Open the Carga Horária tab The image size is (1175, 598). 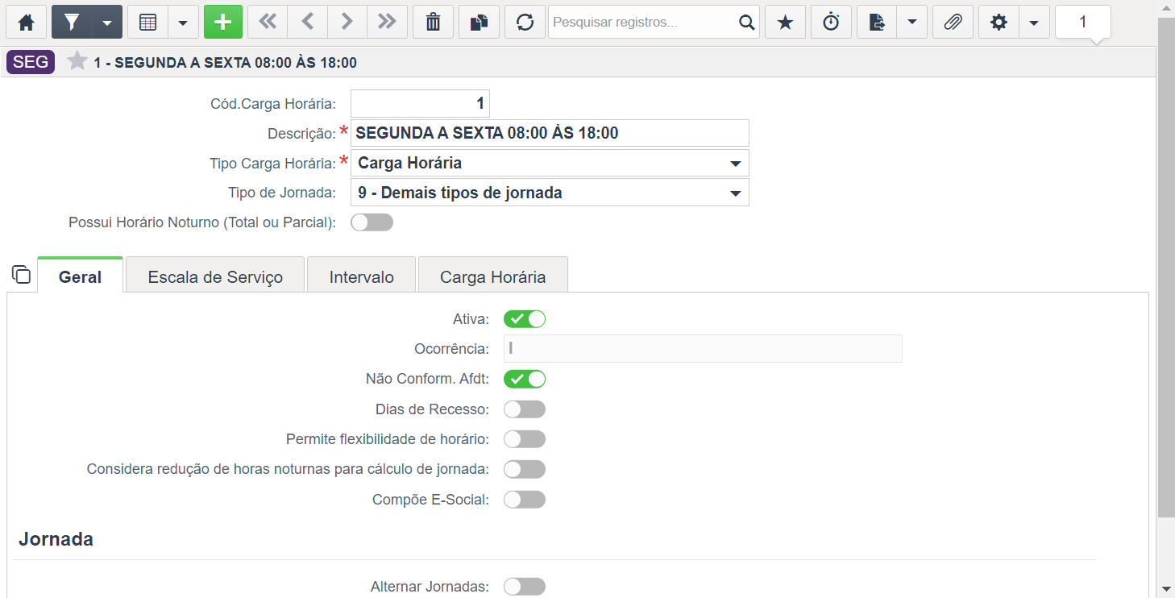click(492, 276)
